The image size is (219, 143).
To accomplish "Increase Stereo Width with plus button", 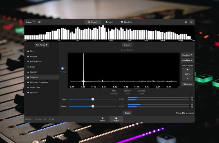I will coord(187,69).
